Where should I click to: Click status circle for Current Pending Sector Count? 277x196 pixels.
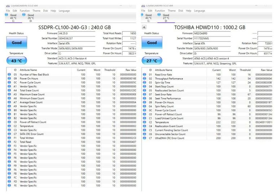click(145, 130)
